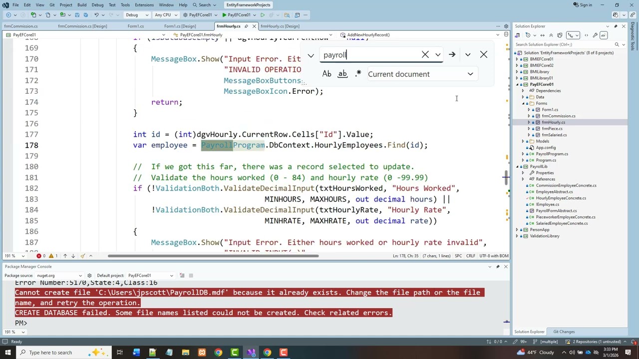Expand the BMIEFCore01 project node
Viewport: 639px width, 359px height.
[517, 59]
